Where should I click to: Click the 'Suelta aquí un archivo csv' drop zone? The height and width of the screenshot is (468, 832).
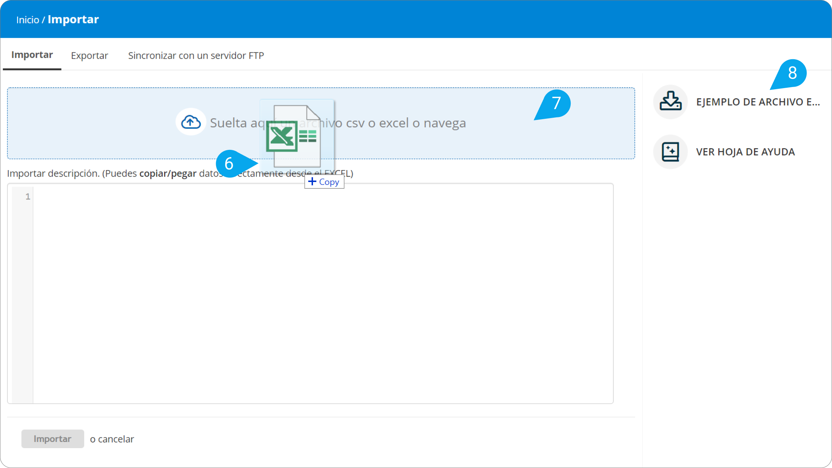[x=321, y=123]
